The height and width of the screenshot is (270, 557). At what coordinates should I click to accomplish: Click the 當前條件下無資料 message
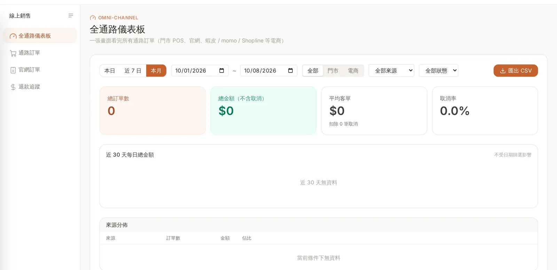point(319,258)
